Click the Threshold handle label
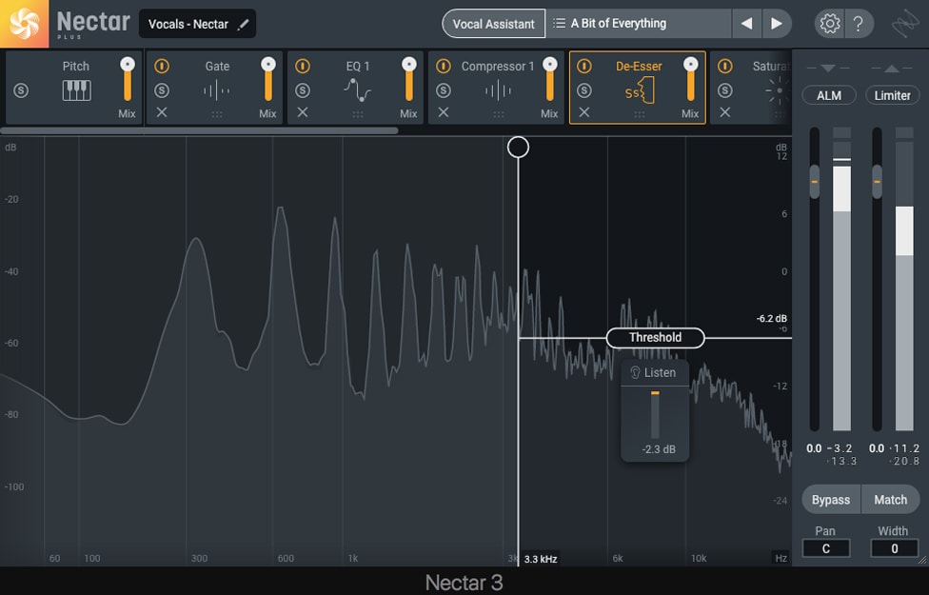929x595 pixels. (655, 338)
